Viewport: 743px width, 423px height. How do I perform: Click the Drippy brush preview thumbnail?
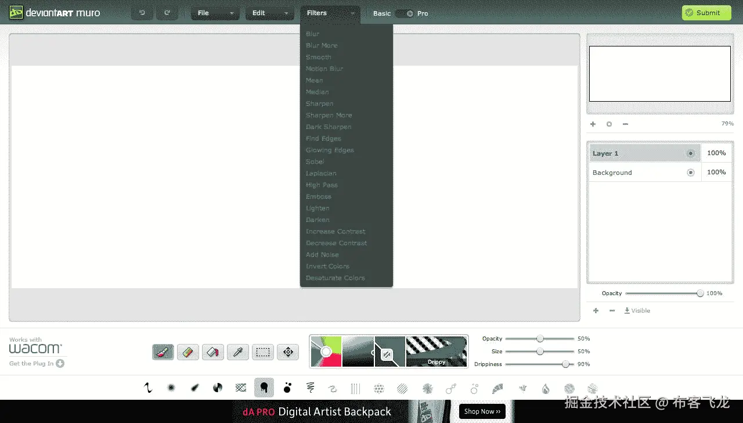pos(437,352)
